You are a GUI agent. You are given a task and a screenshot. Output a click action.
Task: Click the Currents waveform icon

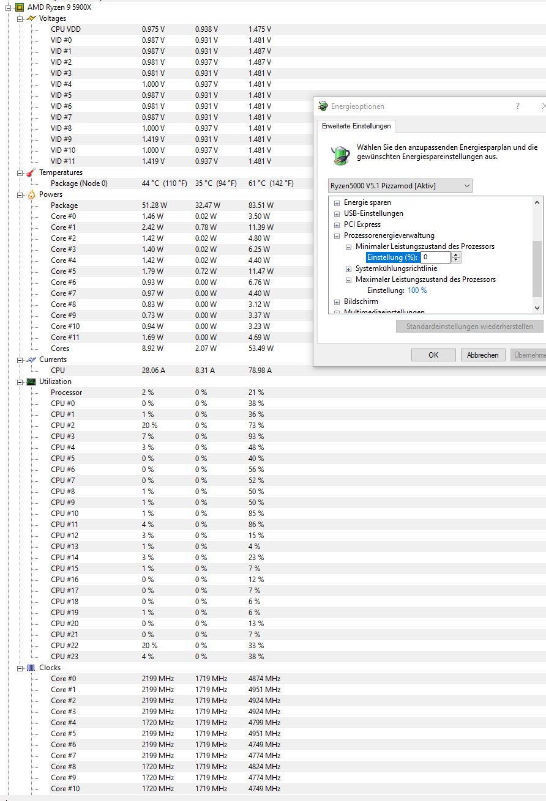tap(31, 360)
